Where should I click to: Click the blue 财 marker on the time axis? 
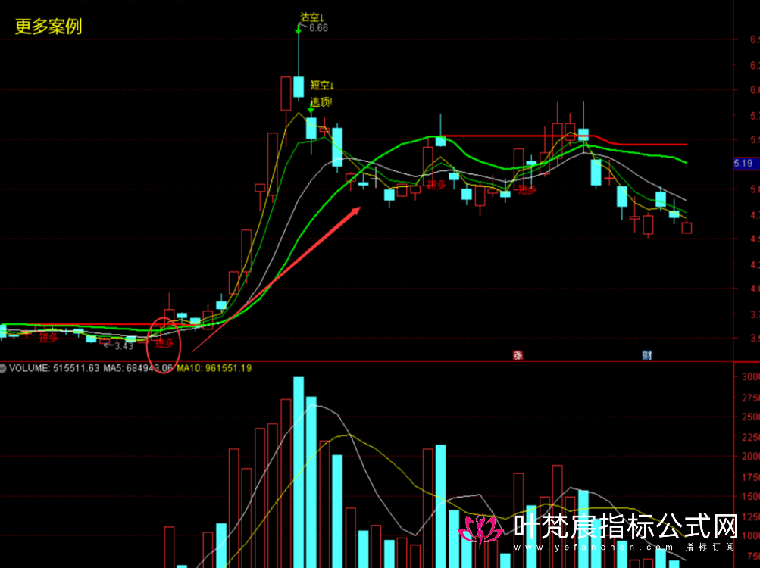647,355
